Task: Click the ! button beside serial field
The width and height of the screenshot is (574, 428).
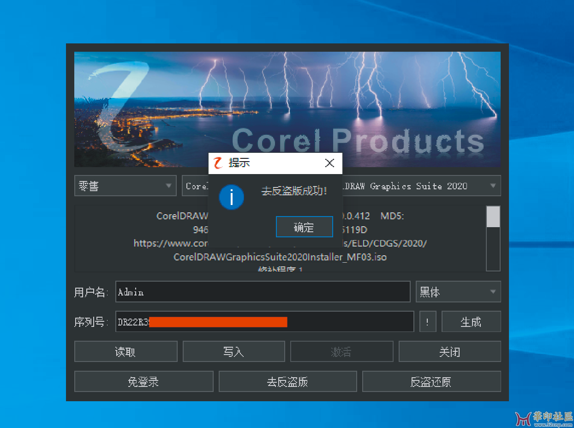Action: (428, 322)
